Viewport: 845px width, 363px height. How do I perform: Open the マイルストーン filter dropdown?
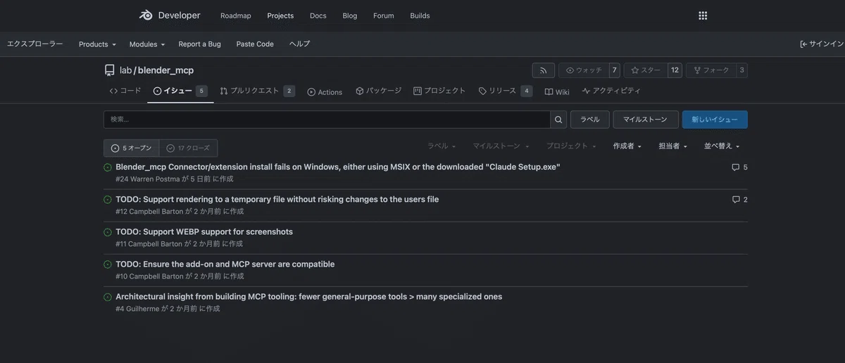pyautogui.click(x=501, y=146)
